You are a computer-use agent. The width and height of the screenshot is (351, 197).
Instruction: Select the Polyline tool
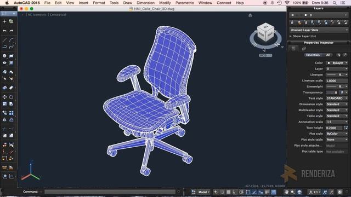tap(4, 47)
